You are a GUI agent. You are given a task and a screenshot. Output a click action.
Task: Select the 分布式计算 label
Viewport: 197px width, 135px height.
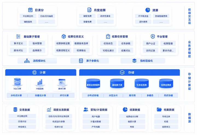pyautogui.click(x=16, y=95)
